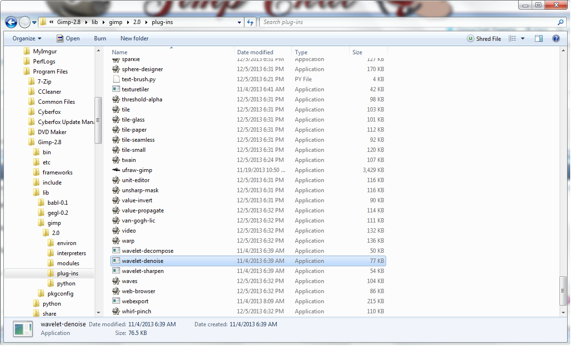The height and width of the screenshot is (346, 571).
Task: Click the texturetiler application icon
Action: pos(116,89)
